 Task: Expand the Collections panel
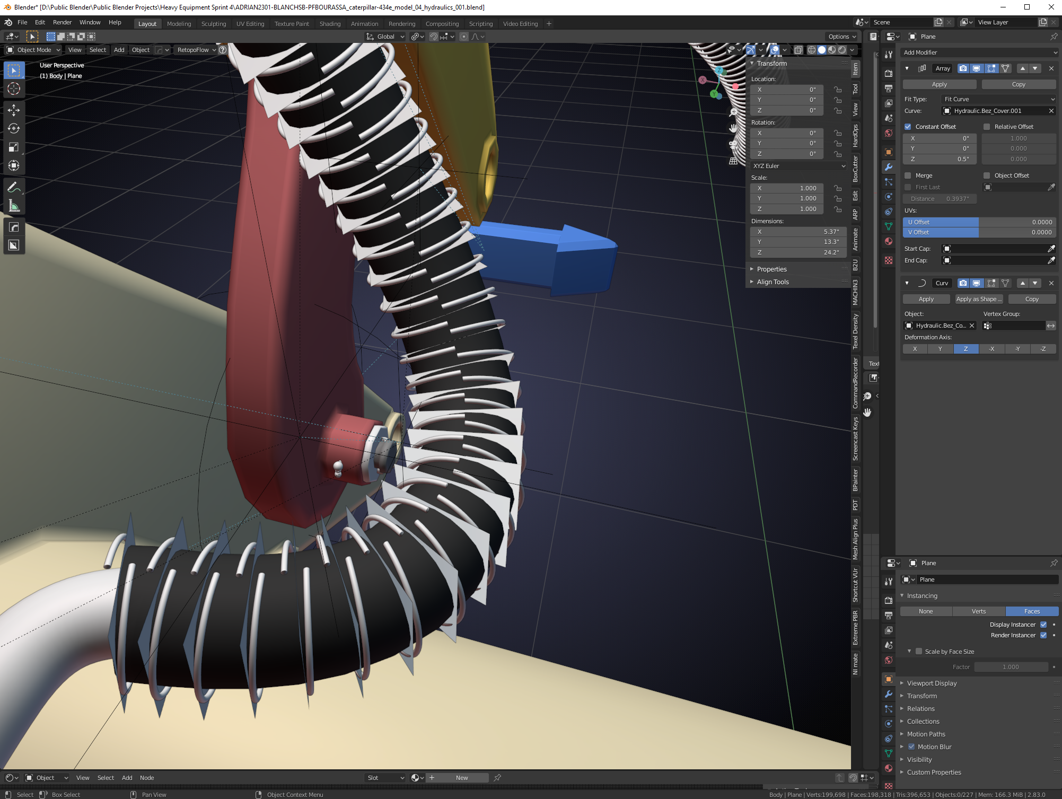tap(923, 721)
